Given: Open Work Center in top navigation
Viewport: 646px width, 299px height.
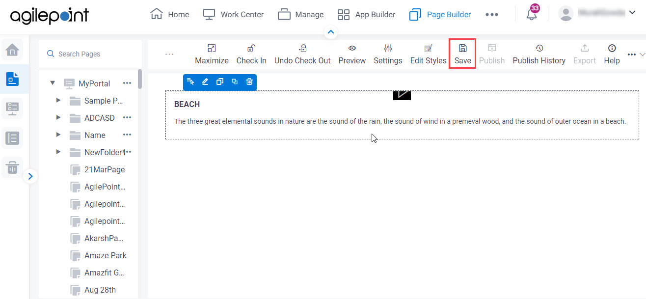Looking at the screenshot, I should point(233,14).
